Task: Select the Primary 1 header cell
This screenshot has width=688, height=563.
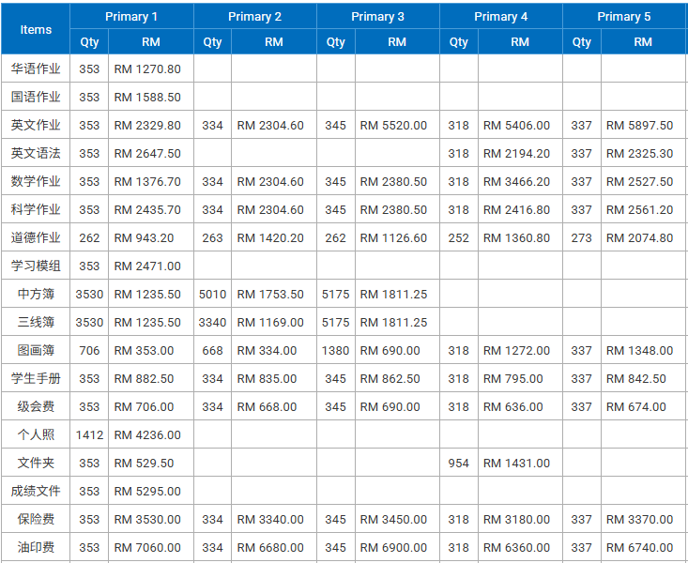Action: pos(131,16)
